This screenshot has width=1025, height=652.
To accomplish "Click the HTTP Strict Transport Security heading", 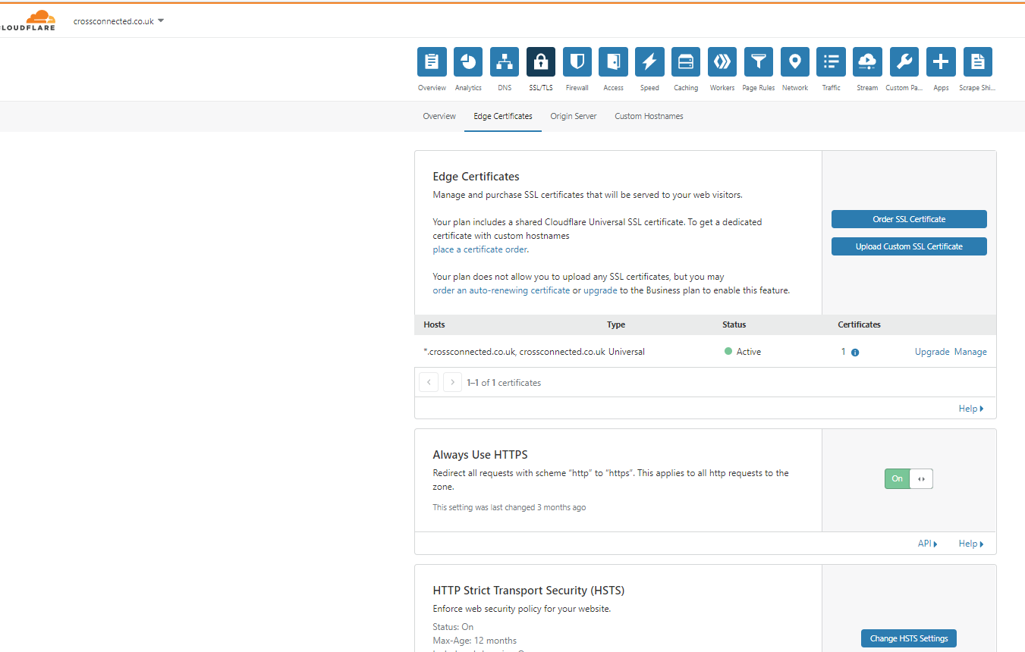I will coord(528,590).
